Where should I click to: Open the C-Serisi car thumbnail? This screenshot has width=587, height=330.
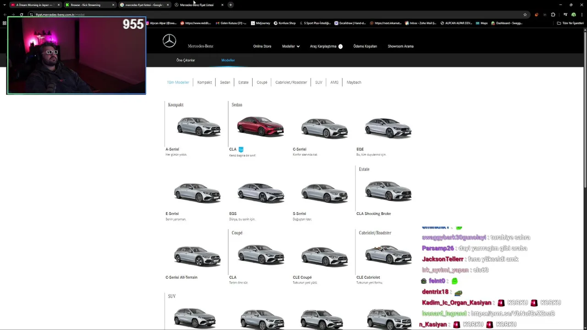(324, 128)
